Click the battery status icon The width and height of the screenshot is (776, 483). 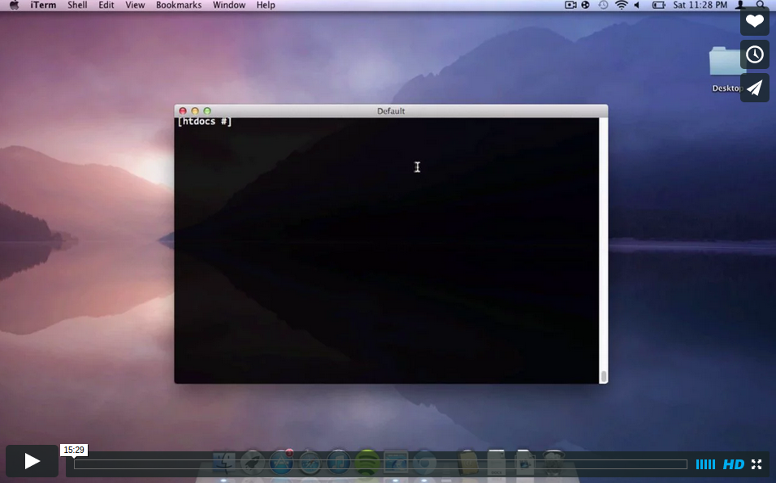coord(658,5)
